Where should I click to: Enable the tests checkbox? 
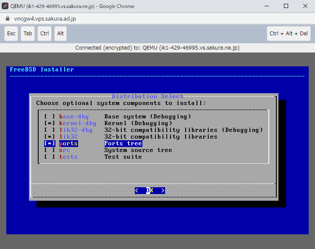click(x=50, y=157)
